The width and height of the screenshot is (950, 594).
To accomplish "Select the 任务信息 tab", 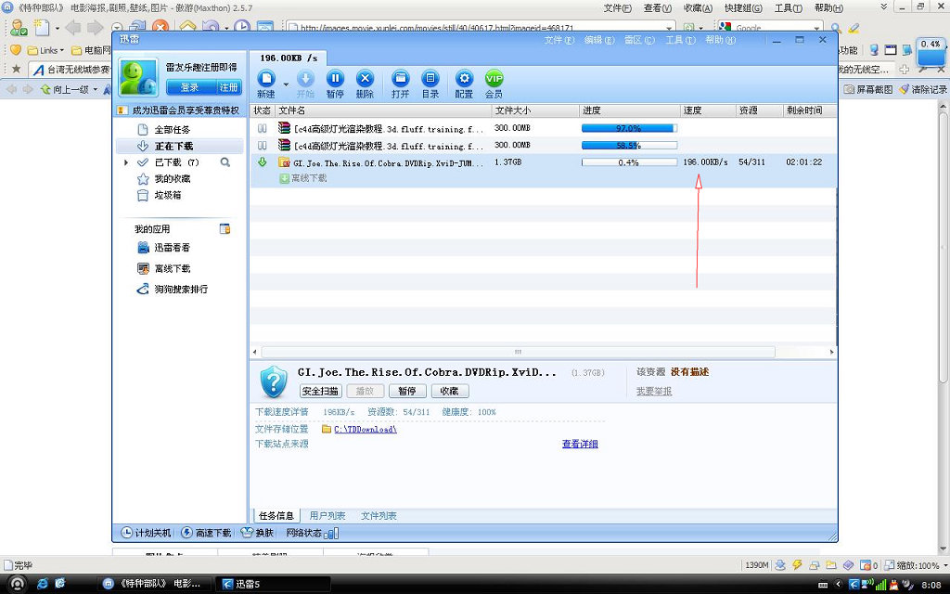I will (276, 516).
